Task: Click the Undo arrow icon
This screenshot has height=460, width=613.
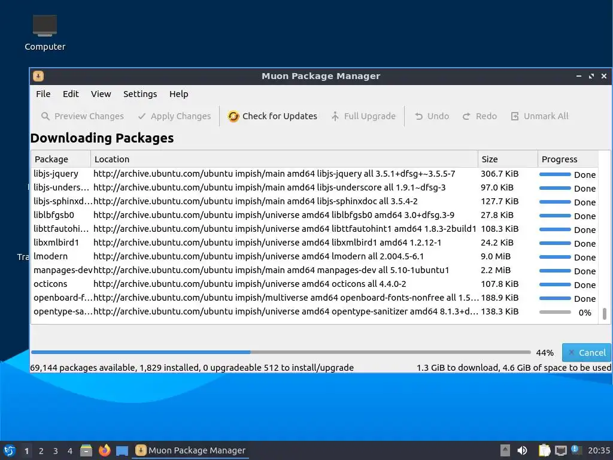Action: (x=418, y=116)
